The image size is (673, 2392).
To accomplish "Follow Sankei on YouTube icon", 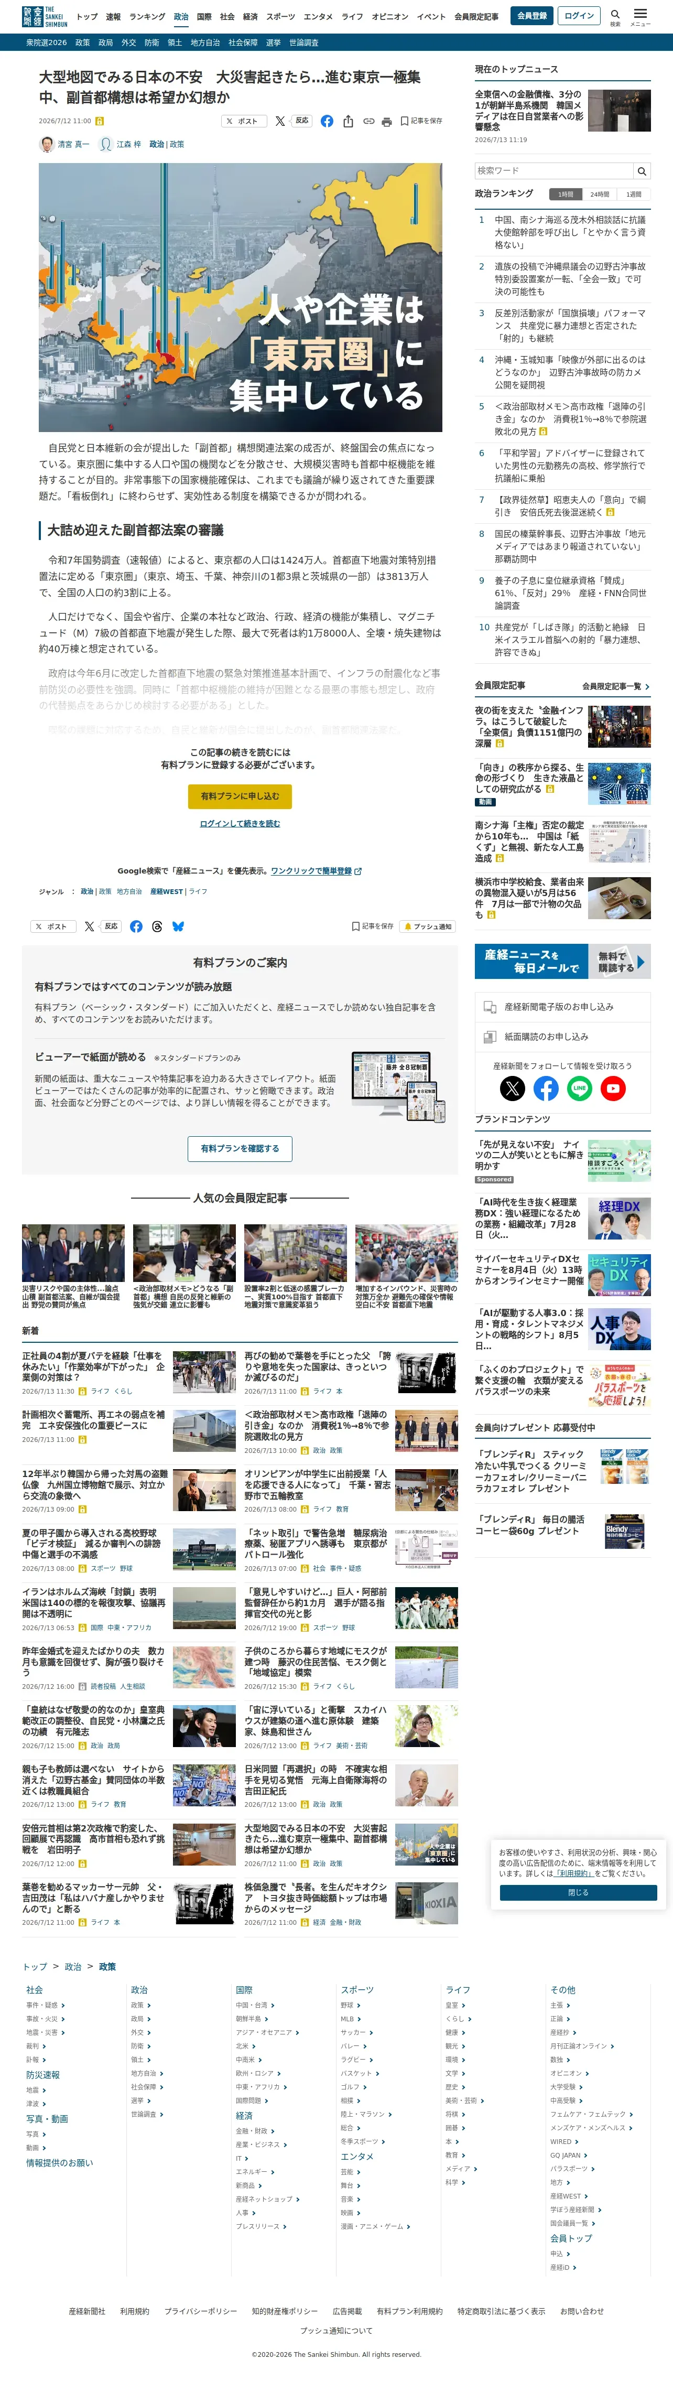I will click(613, 1087).
